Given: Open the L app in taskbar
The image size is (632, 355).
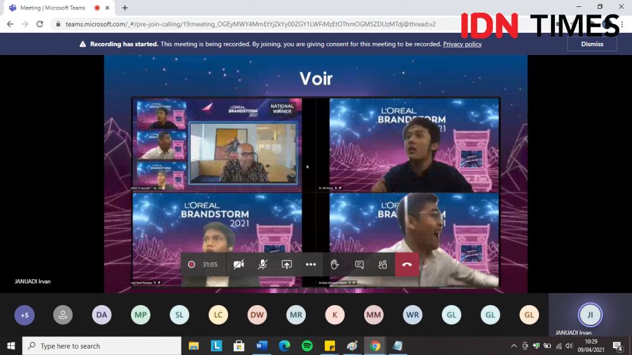Looking at the screenshot, I should (x=216, y=346).
